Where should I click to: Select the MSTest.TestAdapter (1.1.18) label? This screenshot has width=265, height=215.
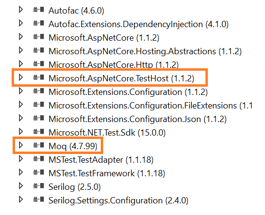[x=101, y=160]
